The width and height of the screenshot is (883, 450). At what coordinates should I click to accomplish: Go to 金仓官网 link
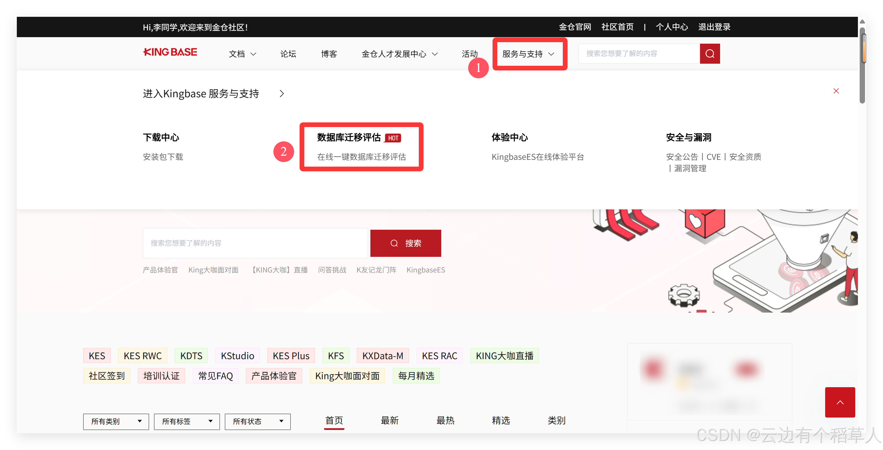click(x=575, y=27)
